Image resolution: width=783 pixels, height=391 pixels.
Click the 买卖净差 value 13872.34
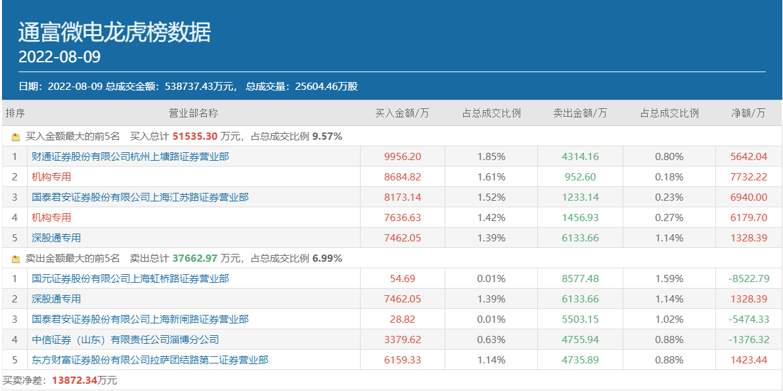[x=74, y=381]
